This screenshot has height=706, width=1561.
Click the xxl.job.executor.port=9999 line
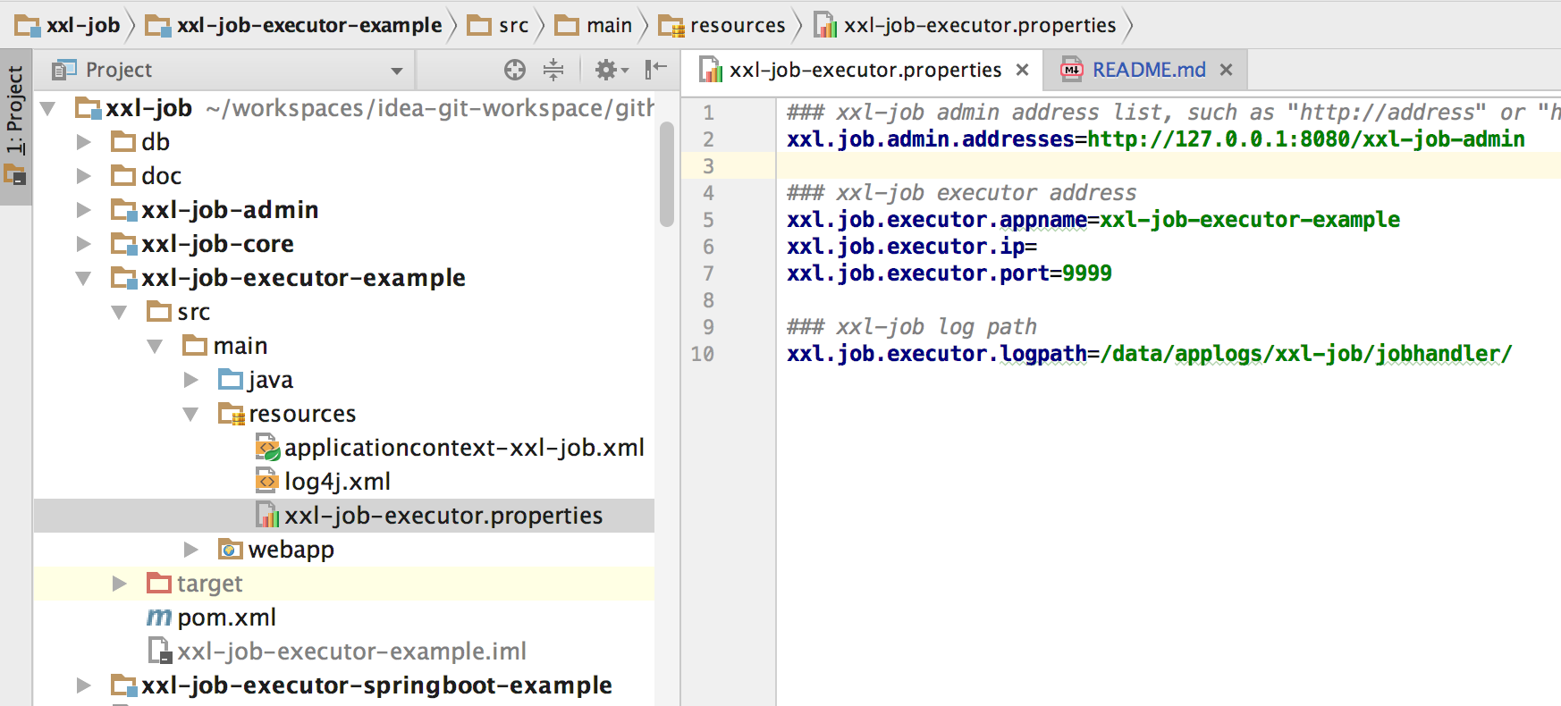(949, 273)
